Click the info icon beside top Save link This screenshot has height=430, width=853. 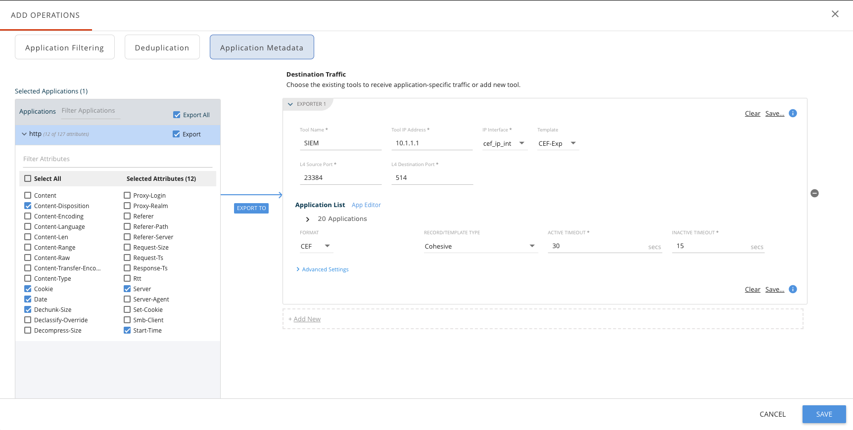793,113
